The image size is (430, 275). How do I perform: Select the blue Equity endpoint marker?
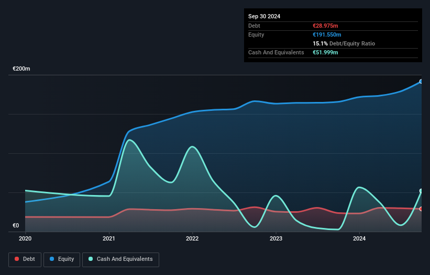(x=421, y=82)
